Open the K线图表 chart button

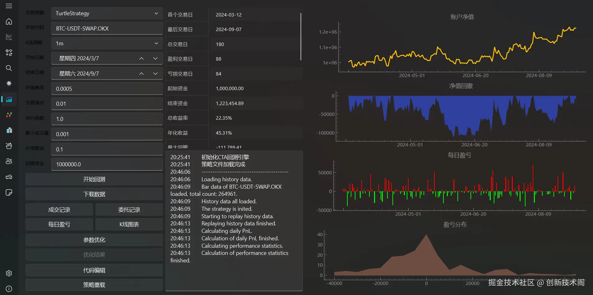coord(129,224)
